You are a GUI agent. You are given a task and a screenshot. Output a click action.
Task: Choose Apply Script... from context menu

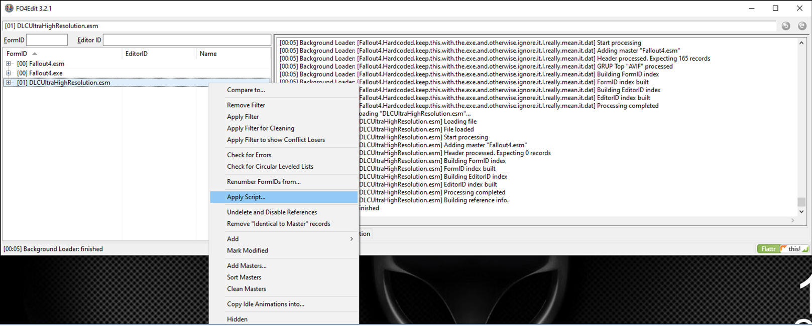[246, 197]
